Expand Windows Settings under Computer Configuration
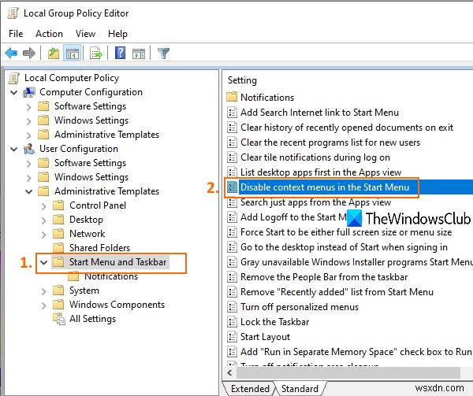The width and height of the screenshot is (473, 396). click(x=28, y=120)
